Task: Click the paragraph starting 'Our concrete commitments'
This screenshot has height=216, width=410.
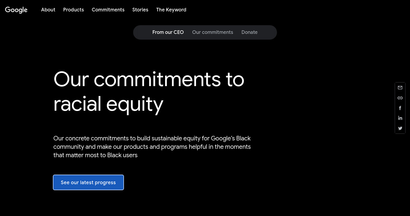Action: (x=152, y=147)
